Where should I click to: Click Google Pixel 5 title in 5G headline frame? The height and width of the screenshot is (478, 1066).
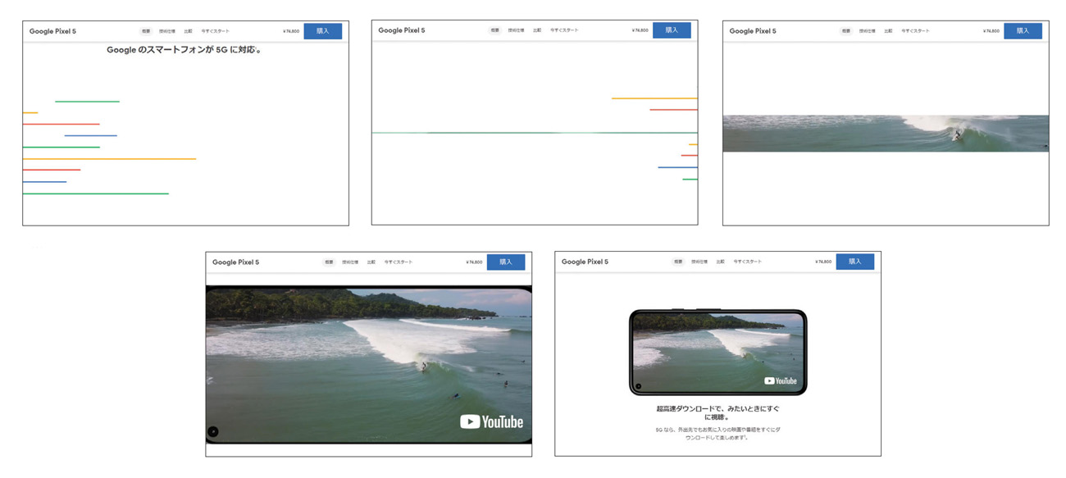click(x=52, y=31)
